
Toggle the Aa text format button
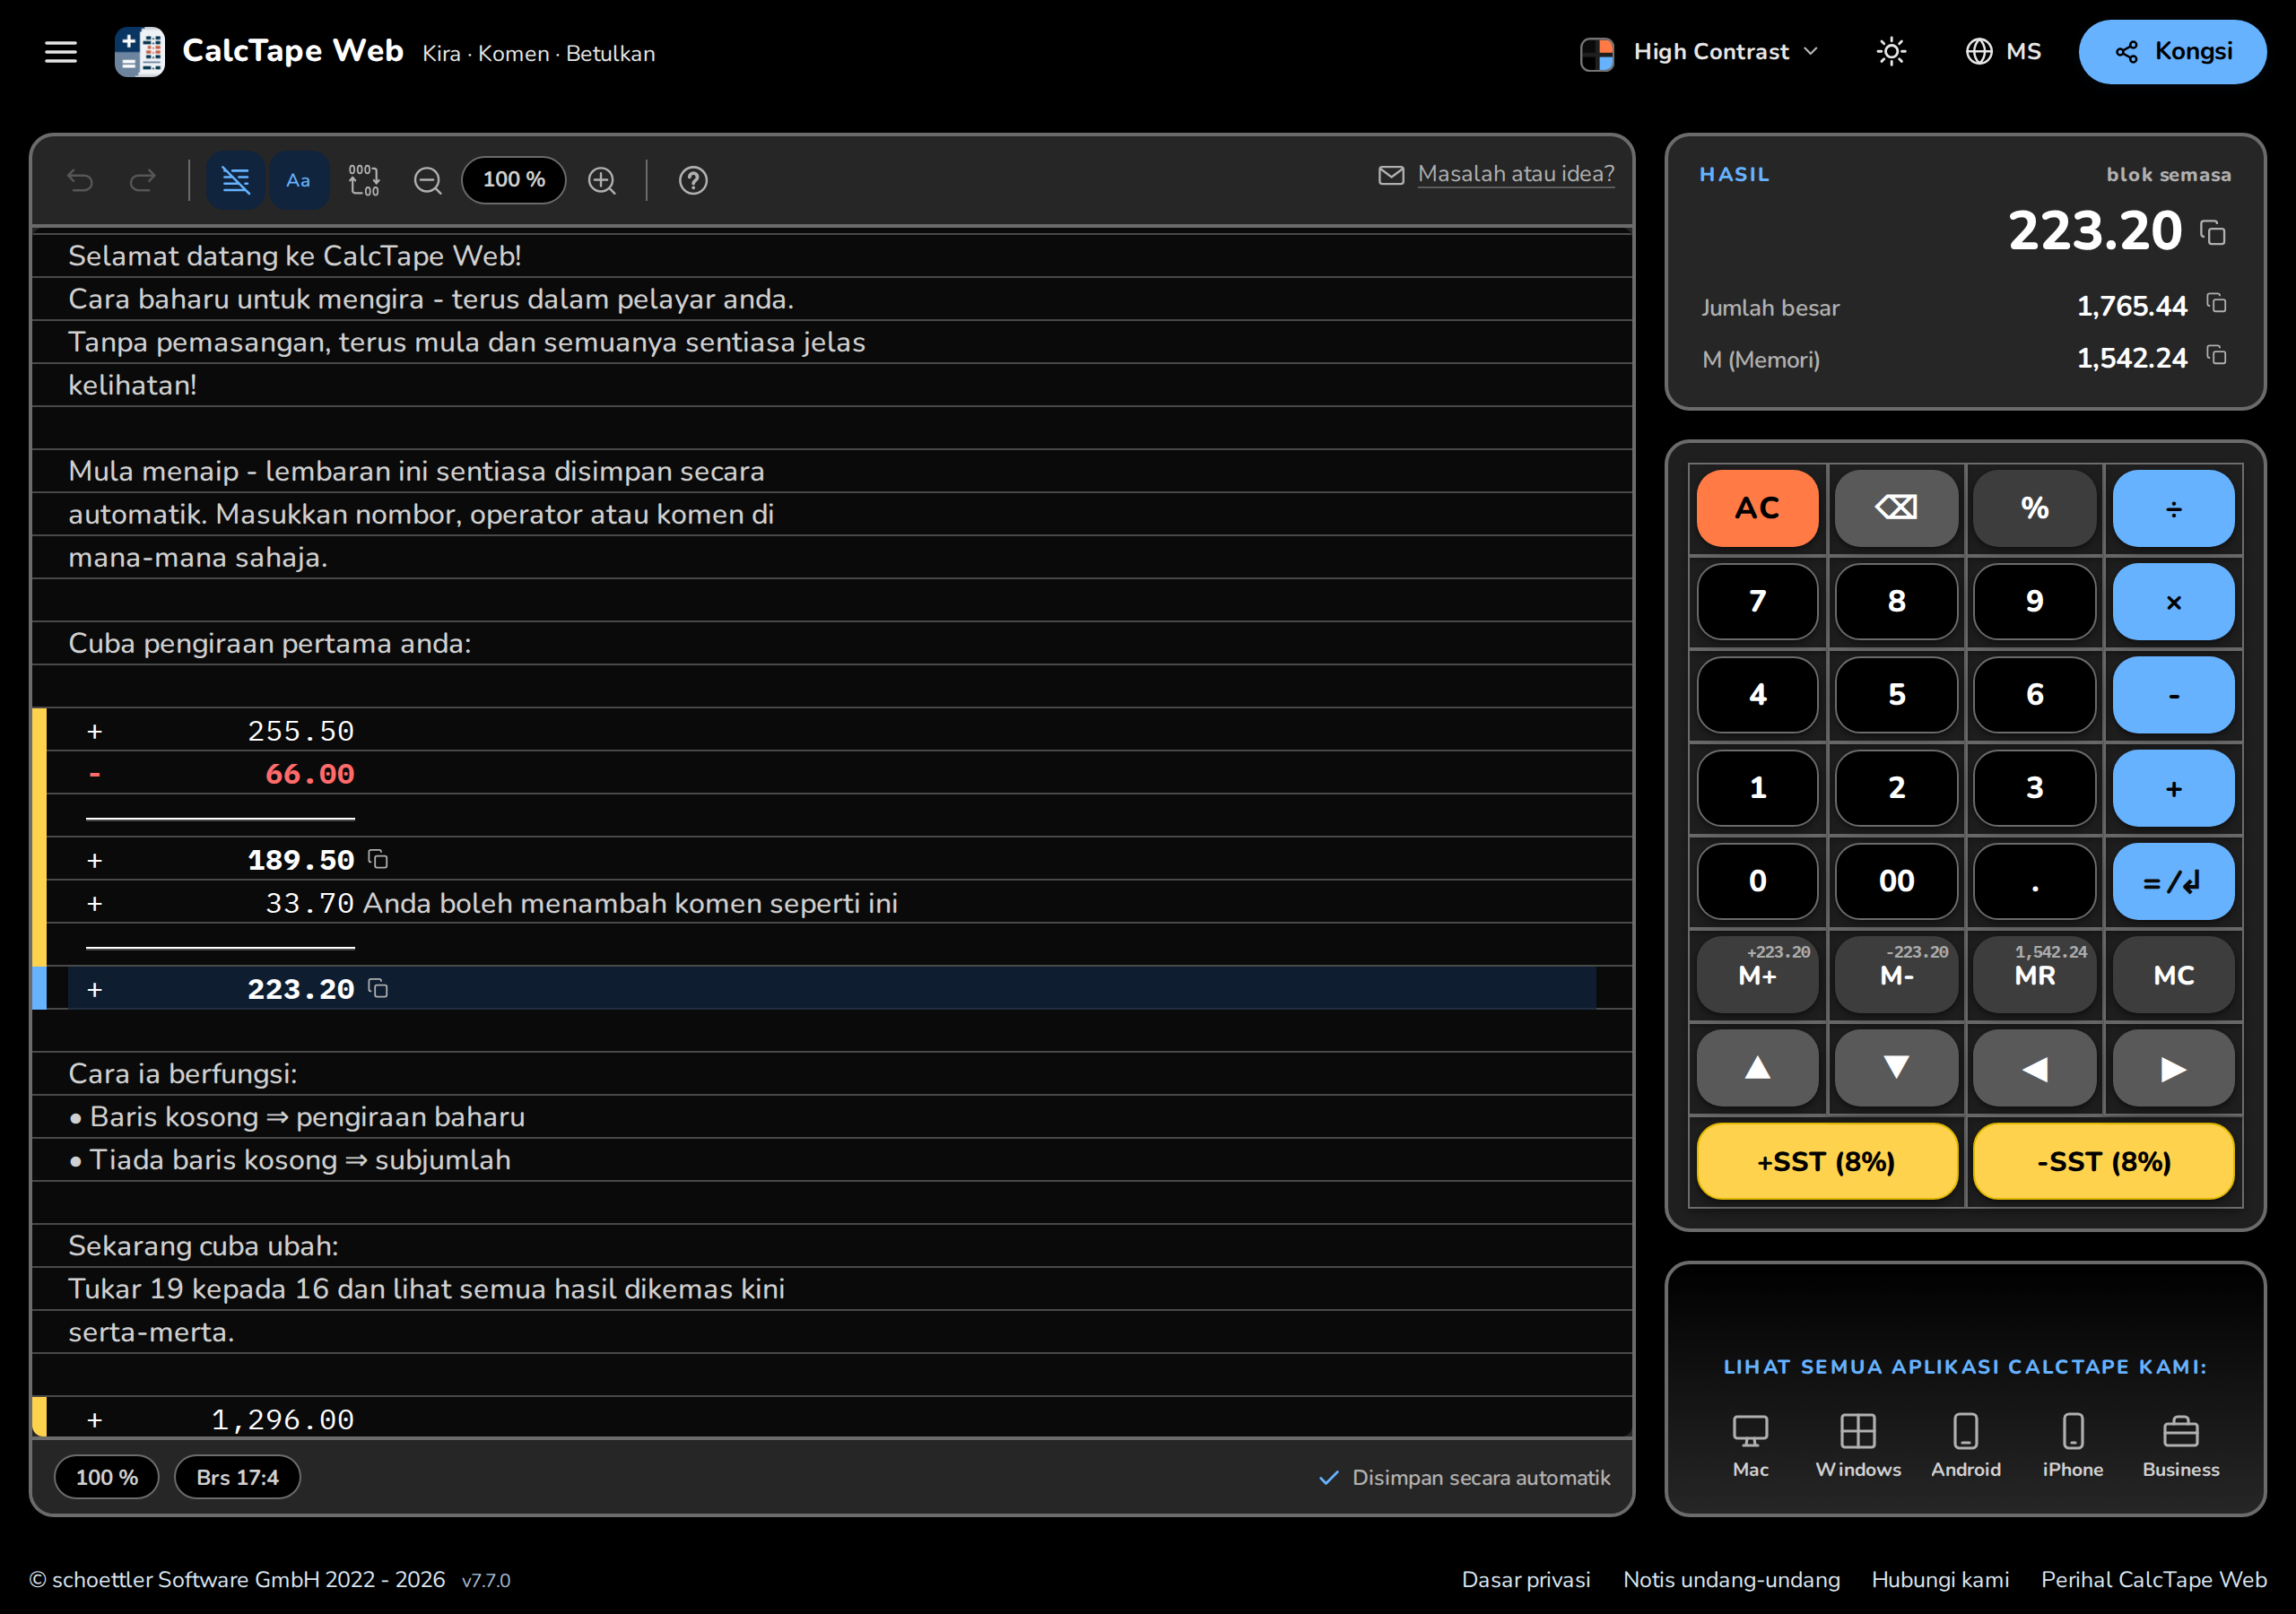coord(298,180)
